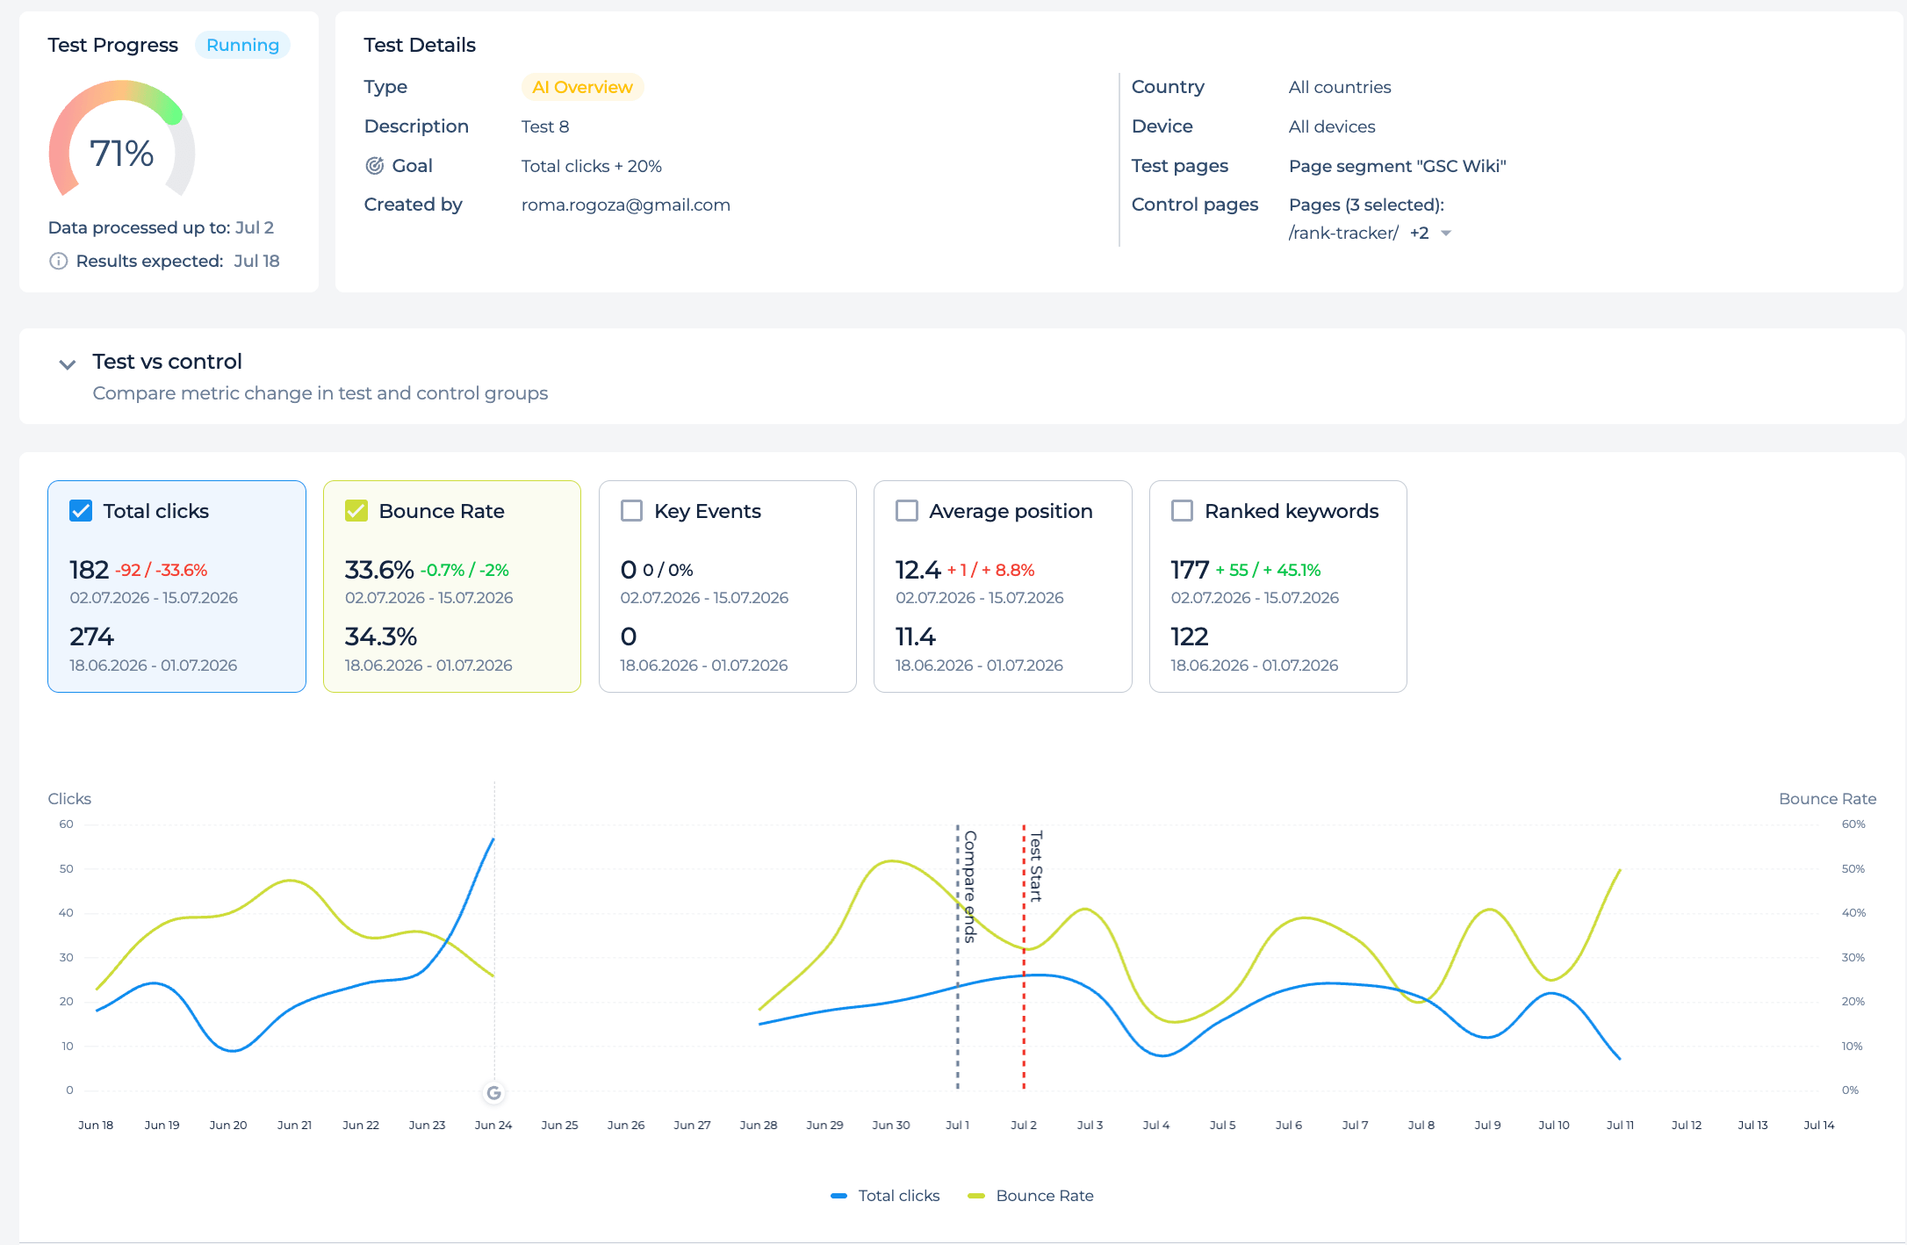
Task: Click the AI Overview type badge
Action: (582, 87)
